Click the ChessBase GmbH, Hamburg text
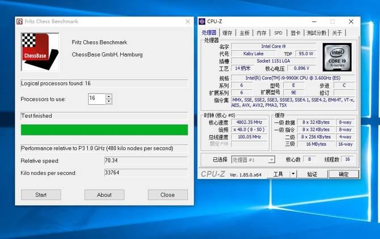Screen dimensions: 380x239 (x=107, y=55)
